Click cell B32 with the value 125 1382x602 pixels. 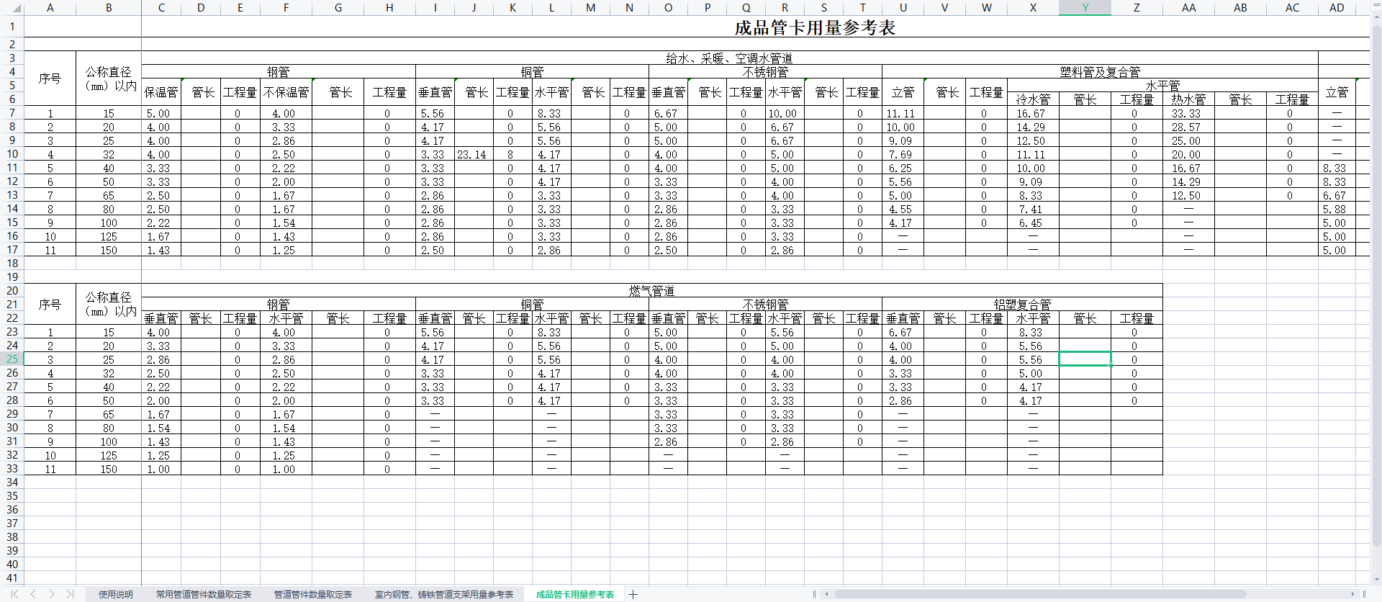(109, 455)
